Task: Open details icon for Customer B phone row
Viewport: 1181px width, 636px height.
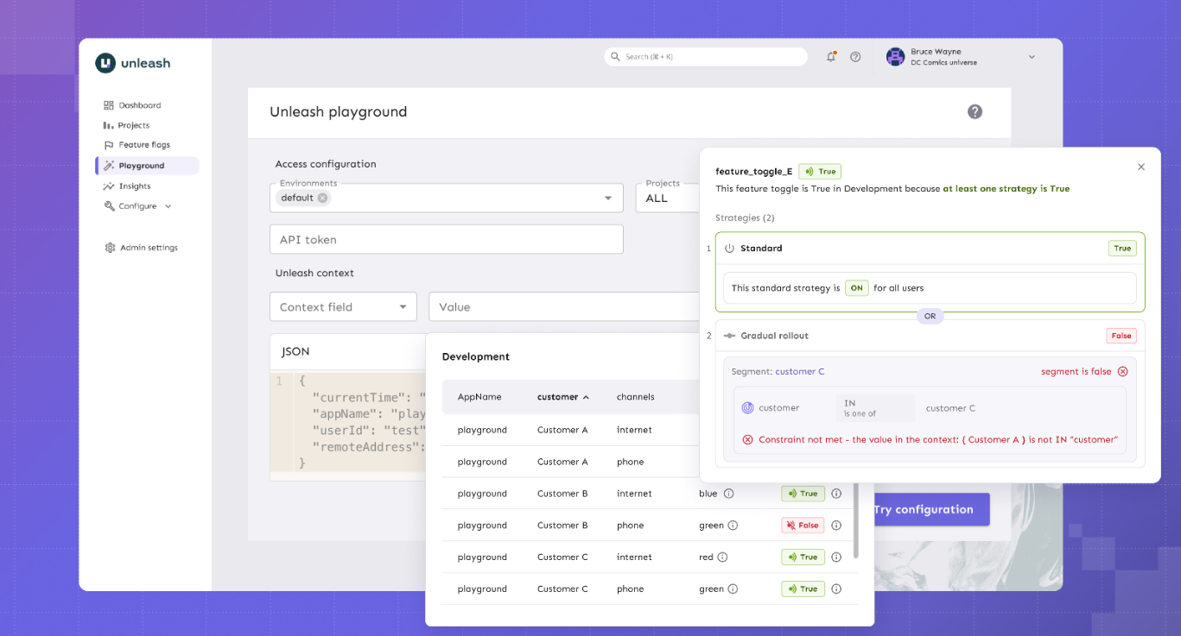Action: click(836, 526)
